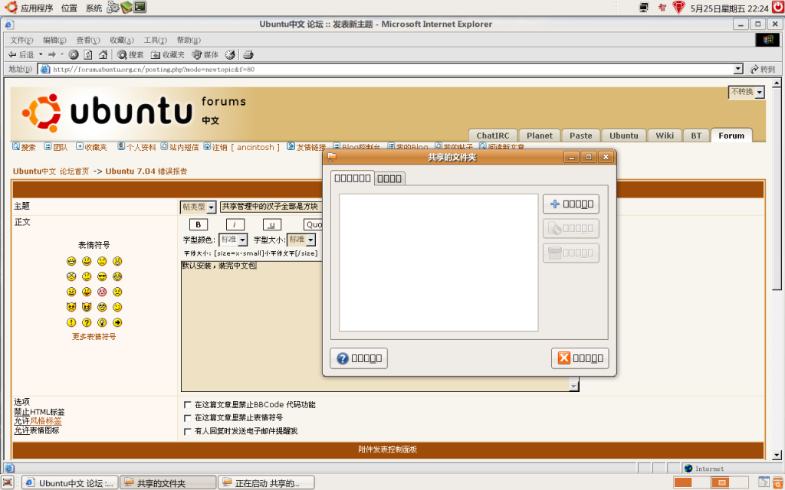Open the history clock icon in toolbar
Screen dimensions: 785x490
click(230, 54)
